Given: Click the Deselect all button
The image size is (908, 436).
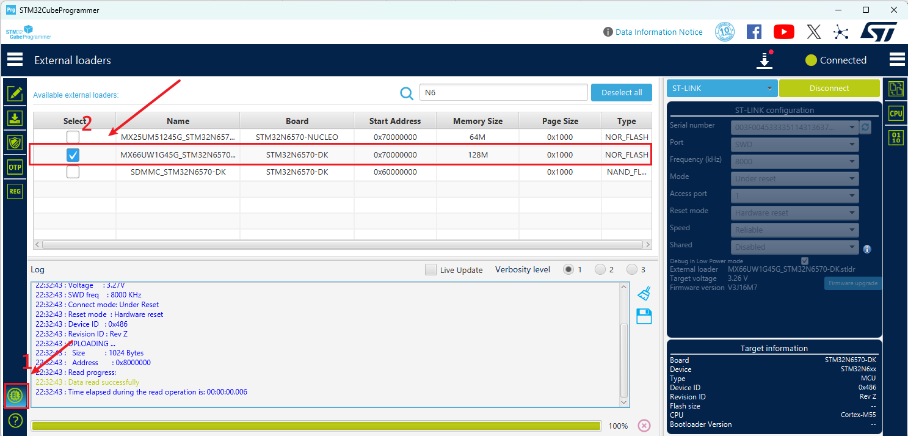Looking at the screenshot, I should coord(622,93).
